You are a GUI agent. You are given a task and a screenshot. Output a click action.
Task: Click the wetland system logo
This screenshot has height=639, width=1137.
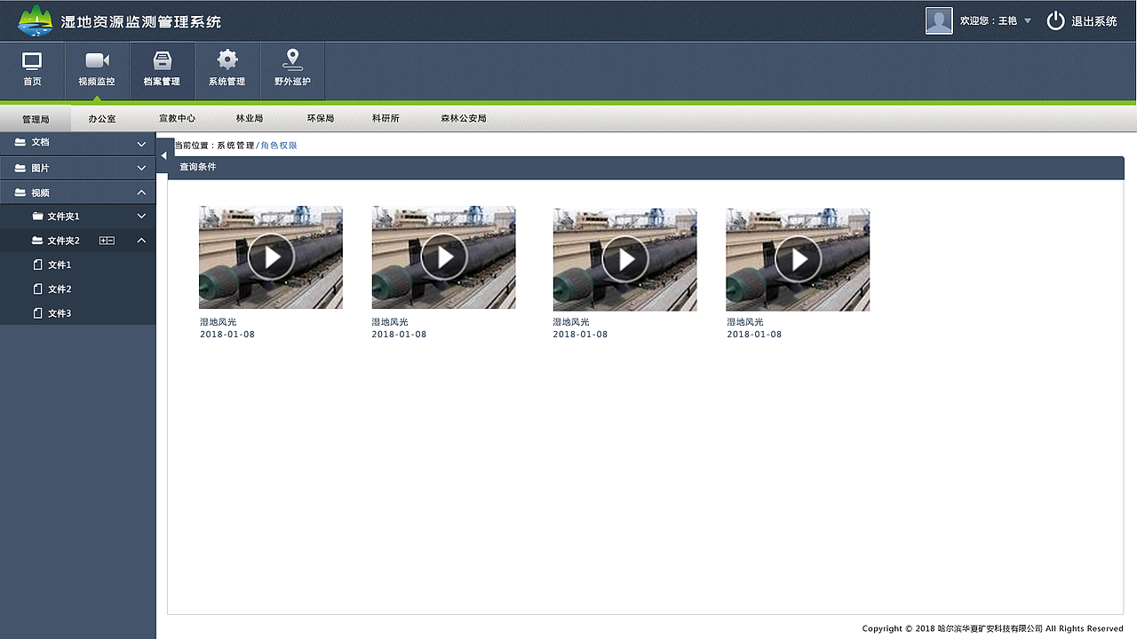pyautogui.click(x=36, y=20)
